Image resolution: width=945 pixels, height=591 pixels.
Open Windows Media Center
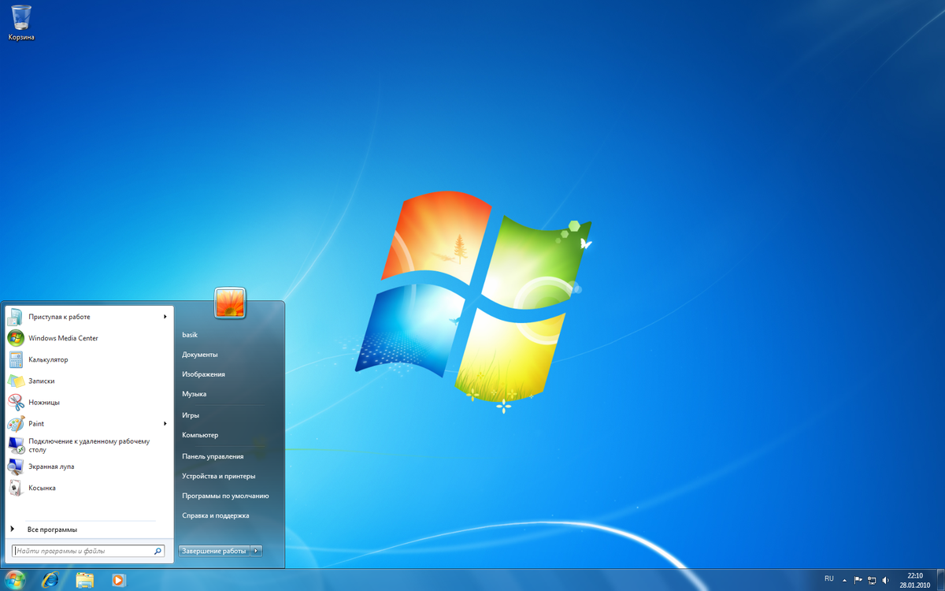click(61, 338)
